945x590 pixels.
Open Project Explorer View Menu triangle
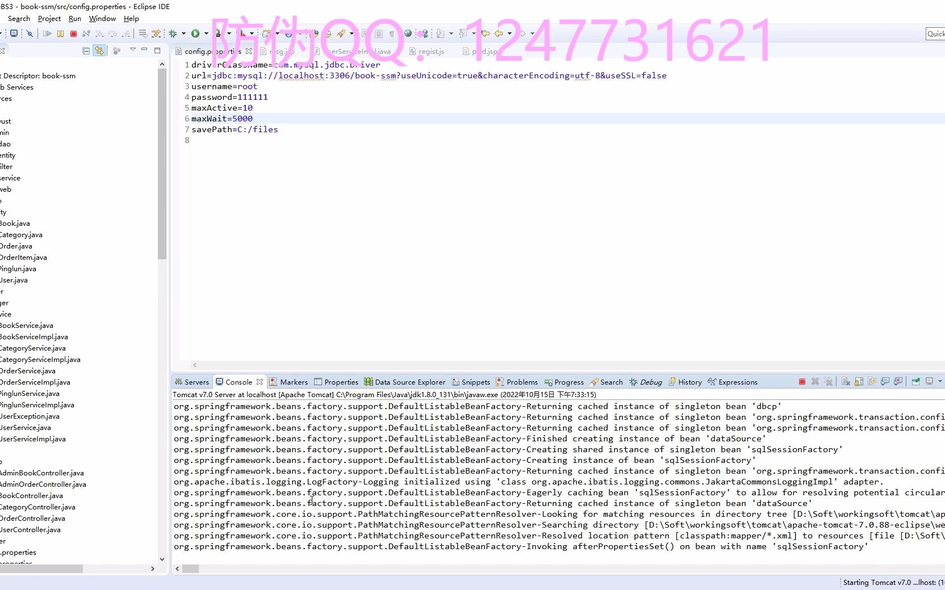pyautogui.click(x=133, y=49)
